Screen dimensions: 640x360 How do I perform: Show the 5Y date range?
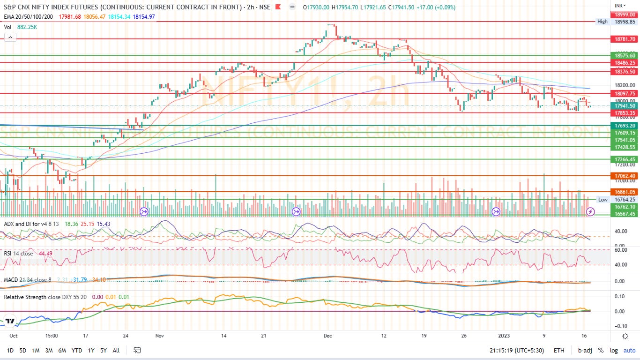(x=103, y=350)
